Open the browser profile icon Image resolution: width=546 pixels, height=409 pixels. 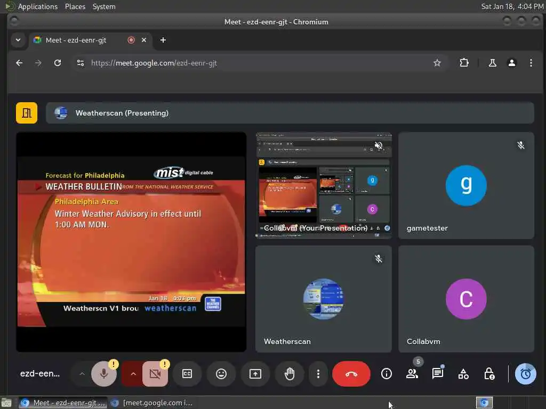(511, 63)
